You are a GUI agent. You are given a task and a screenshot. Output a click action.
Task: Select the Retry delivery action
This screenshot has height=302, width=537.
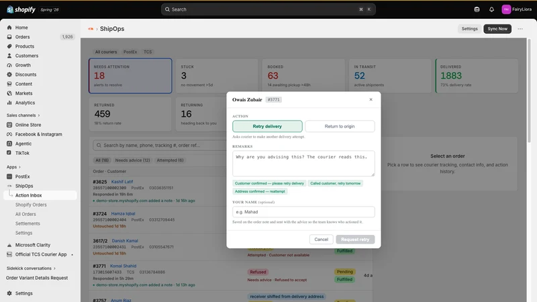point(267,126)
